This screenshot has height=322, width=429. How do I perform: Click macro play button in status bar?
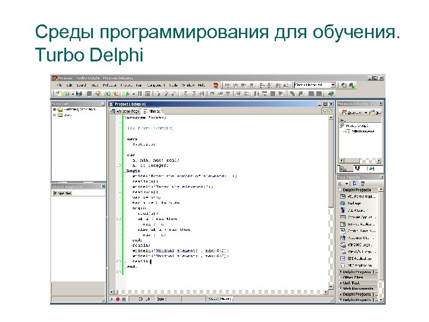click(x=112, y=299)
